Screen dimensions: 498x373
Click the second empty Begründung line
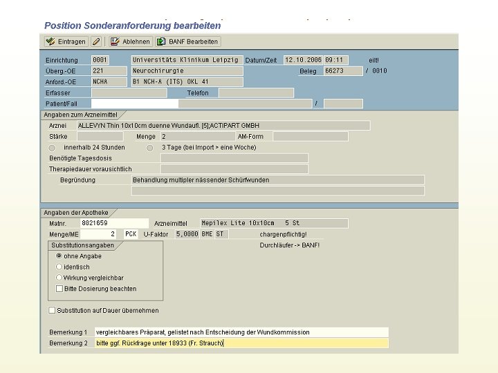[278, 191]
